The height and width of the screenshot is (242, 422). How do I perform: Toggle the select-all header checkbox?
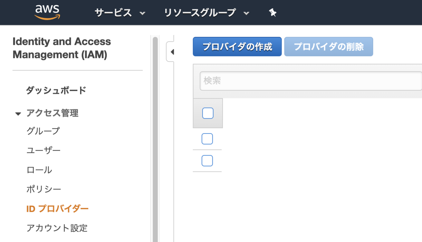click(x=208, y=113)
